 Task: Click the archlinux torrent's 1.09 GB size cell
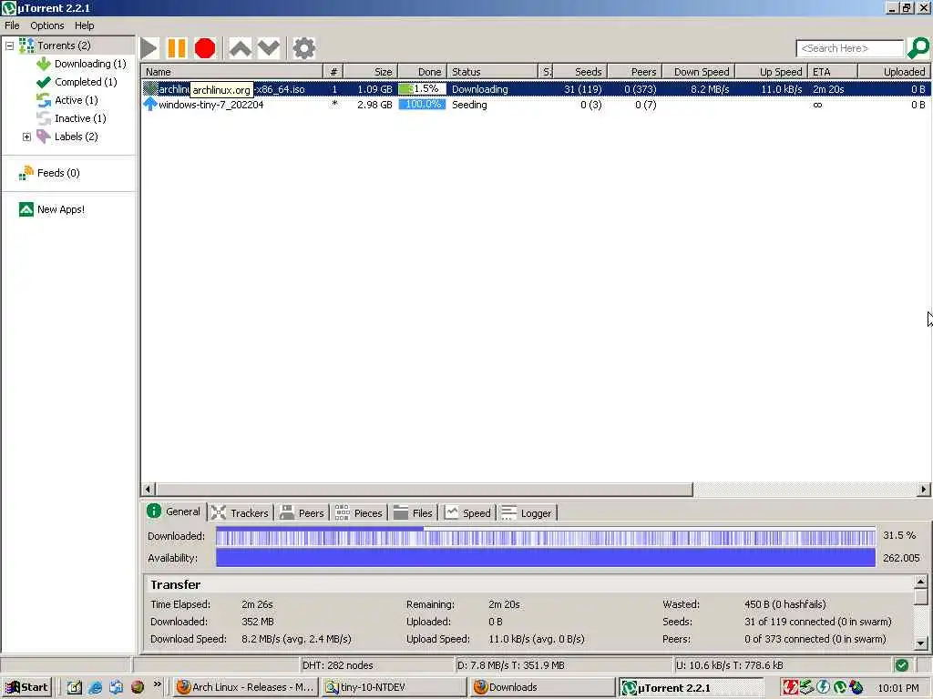[x=374, y=89]
